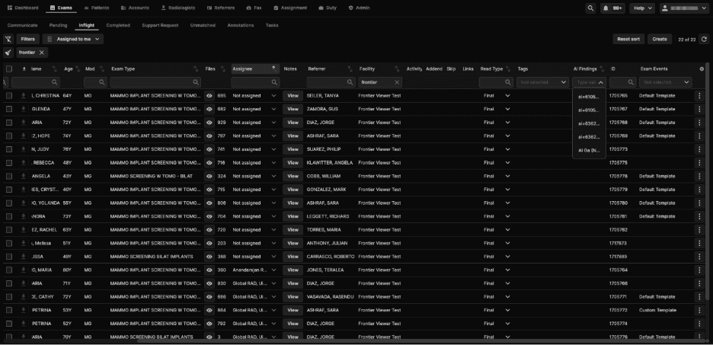Click the Reset sort button
This screenshot has height=345, width=713.
pyautogui.click(x=628, y=40)
